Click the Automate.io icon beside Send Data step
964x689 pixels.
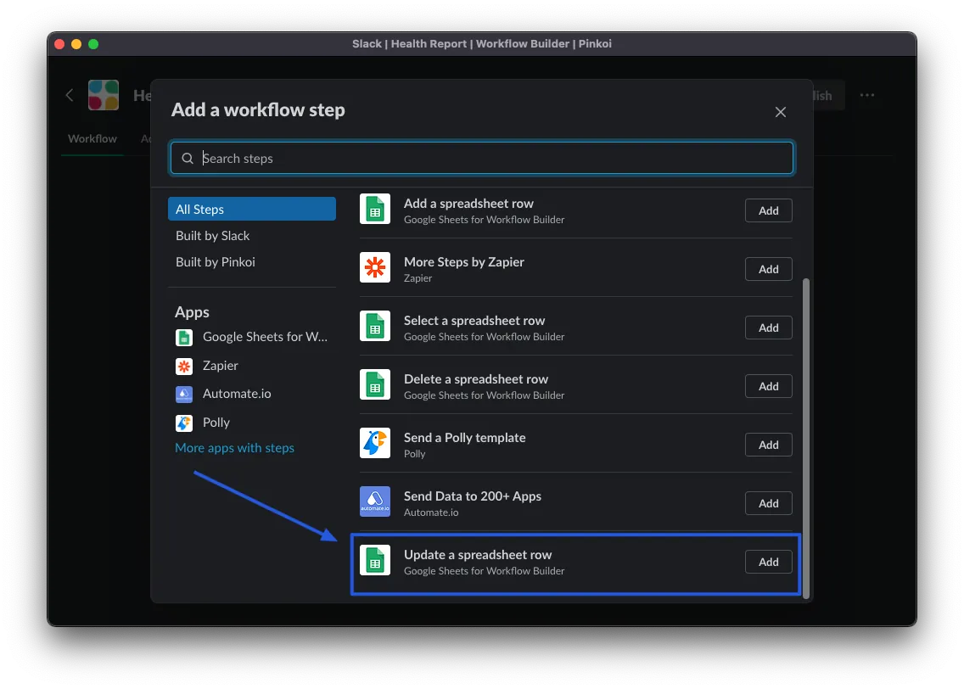(374, 502)
